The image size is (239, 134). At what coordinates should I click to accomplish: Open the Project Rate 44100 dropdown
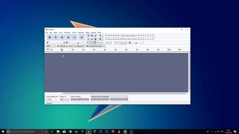(52, 99)
